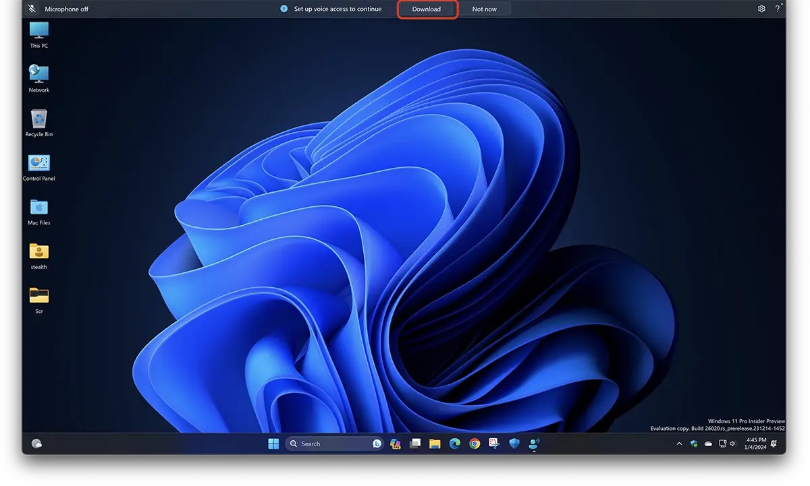
Task: Click the Download button for voice access
Action: [427, 9]
